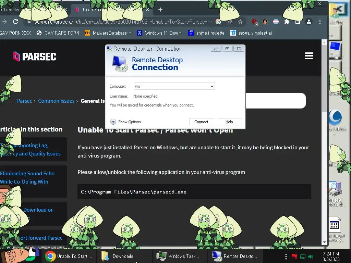The width and height of the screenshot is (351, 263).
Task: Click the Google icon in address bar
Action: (x=218, y=22)
